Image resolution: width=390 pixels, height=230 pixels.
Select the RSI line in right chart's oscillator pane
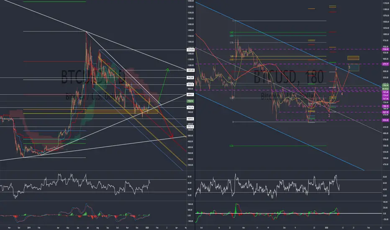coord(267,186)
